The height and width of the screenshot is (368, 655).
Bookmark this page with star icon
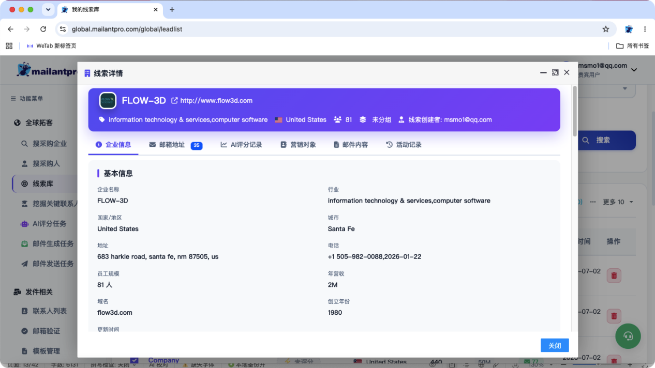(x=606, y=29)
